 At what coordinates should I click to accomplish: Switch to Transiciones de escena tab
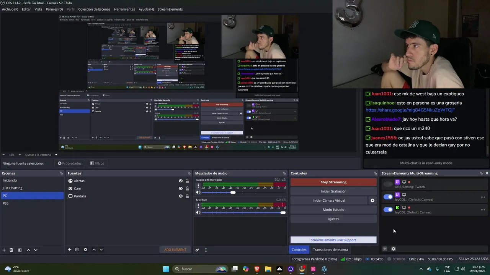tap(330, 250)
